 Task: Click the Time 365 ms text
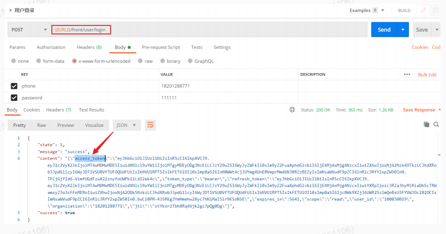(x=348, y=110)
